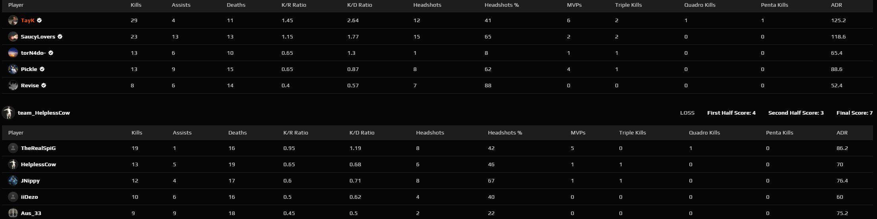Sort bottom table by Headshots %
877x219 pixels.
[x=505, y=133]
